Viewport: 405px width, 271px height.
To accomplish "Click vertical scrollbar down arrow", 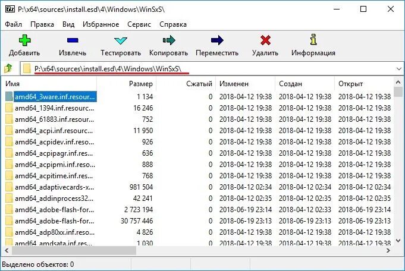I will point(398,241).
